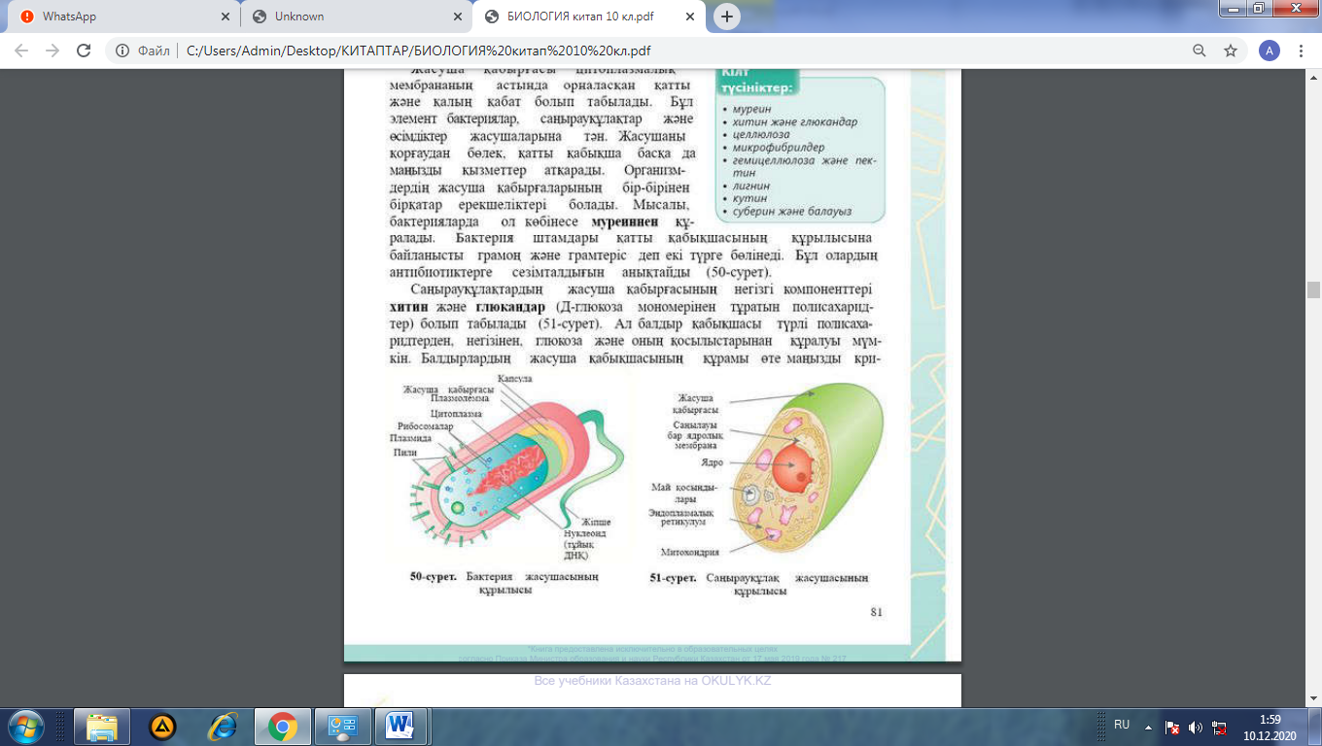The image size is (1322, 746).
Task: Click the "Ядро" label in the fungus figure
Action: (x=713, y=463)
